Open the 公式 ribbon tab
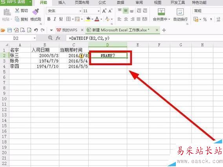The image size is (223, 167). tap(102, 3)
